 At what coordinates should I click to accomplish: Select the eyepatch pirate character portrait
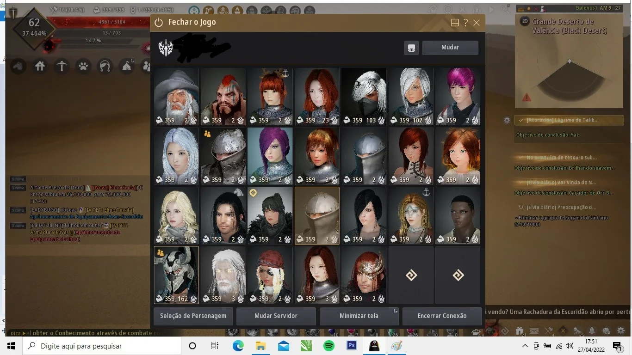(270, 275)
